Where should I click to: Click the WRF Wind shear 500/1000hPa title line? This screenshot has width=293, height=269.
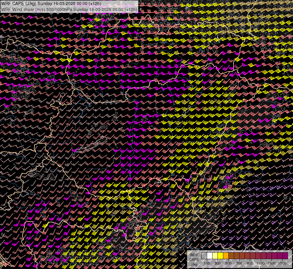[69, 10]
